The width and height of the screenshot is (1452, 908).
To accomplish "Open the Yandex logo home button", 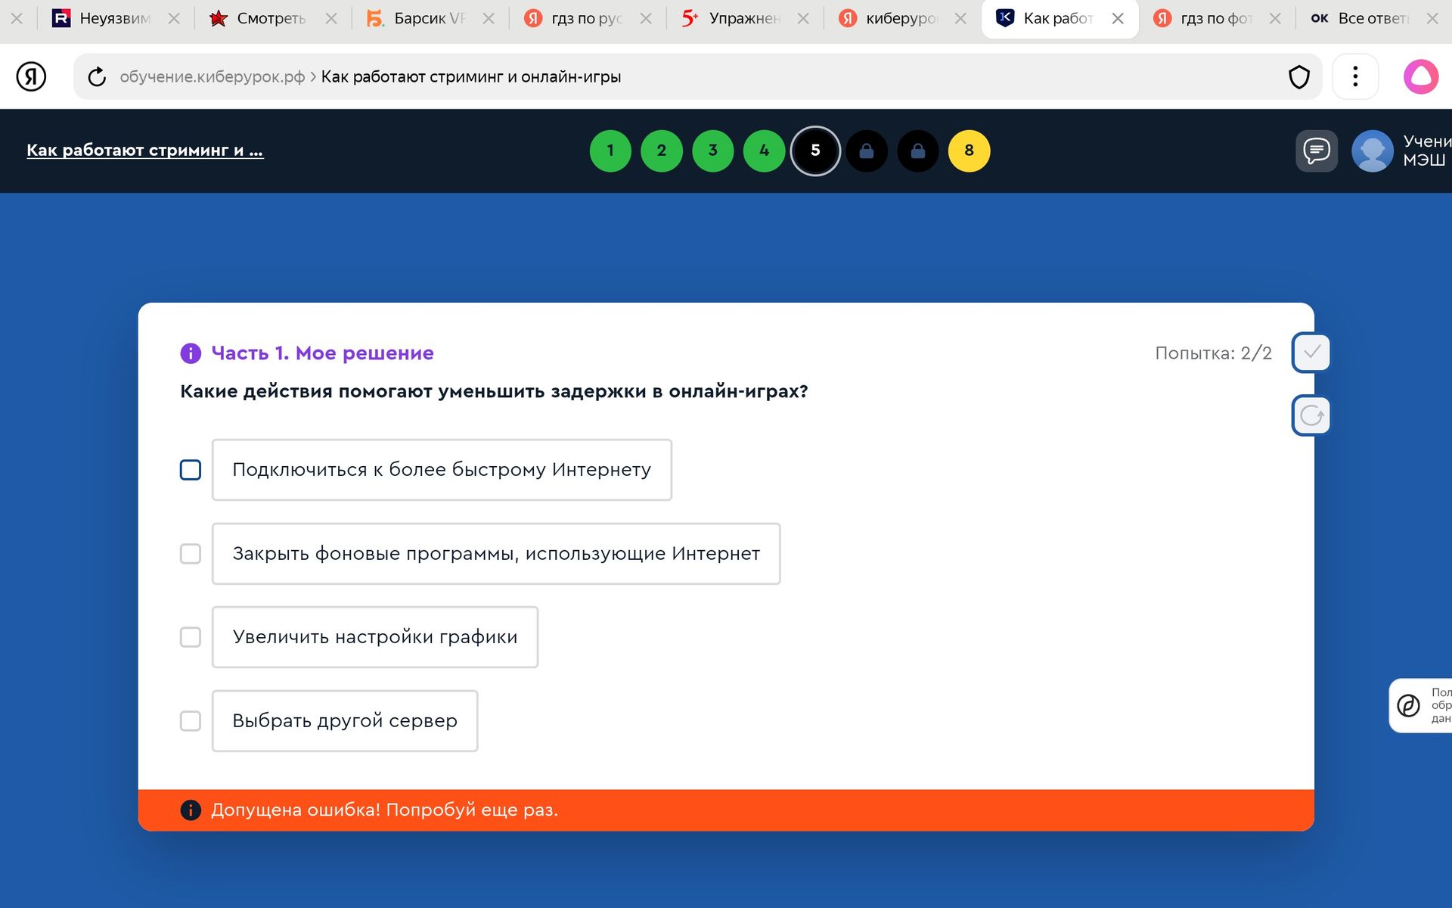I will click(31, 76).
